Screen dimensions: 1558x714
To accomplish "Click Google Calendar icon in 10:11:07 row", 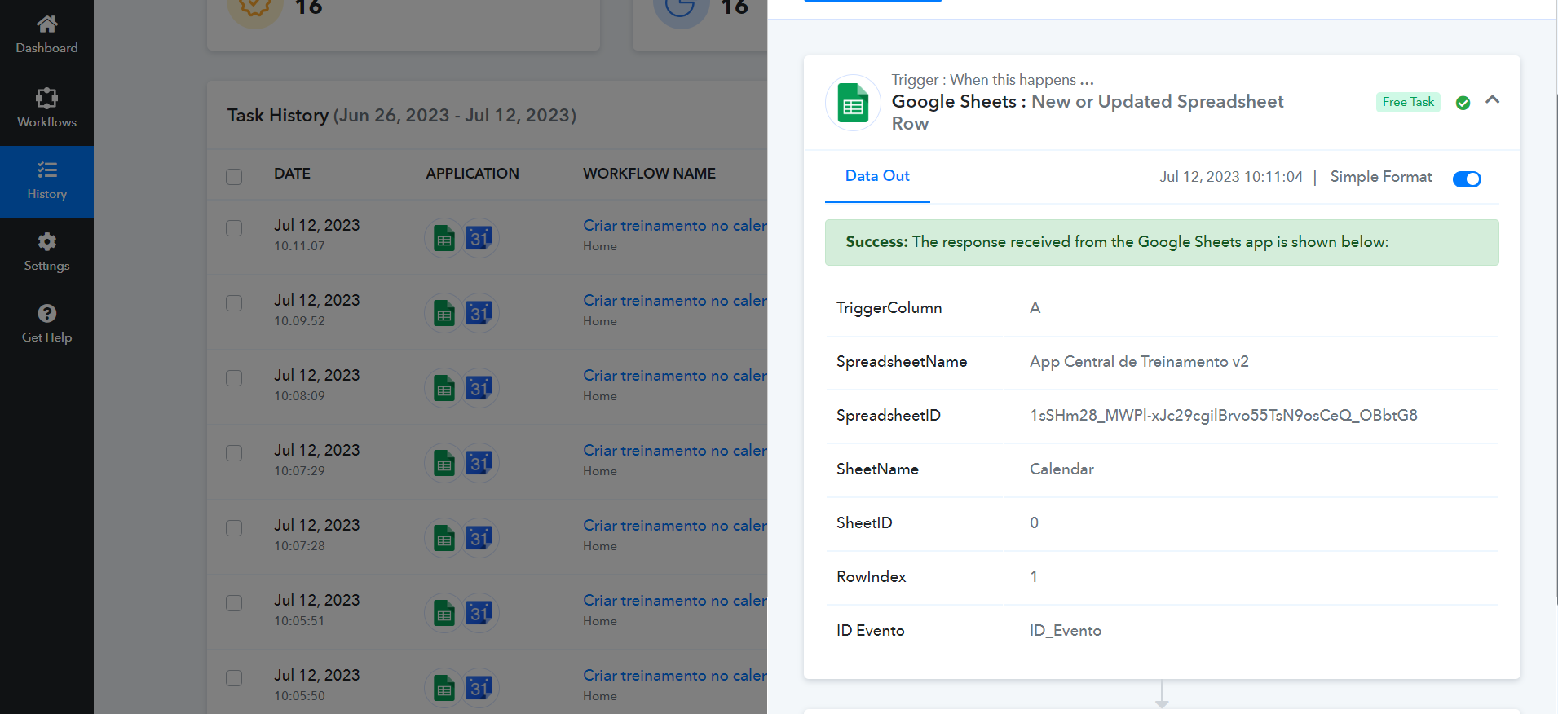I will [x=479, y=238].
